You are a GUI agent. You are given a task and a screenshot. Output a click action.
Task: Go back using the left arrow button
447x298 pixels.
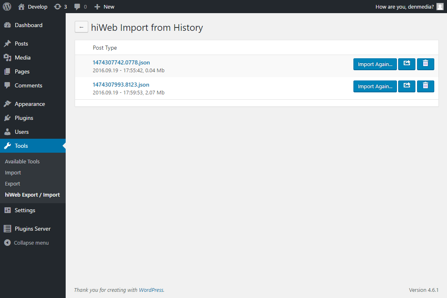coord(81,27)
